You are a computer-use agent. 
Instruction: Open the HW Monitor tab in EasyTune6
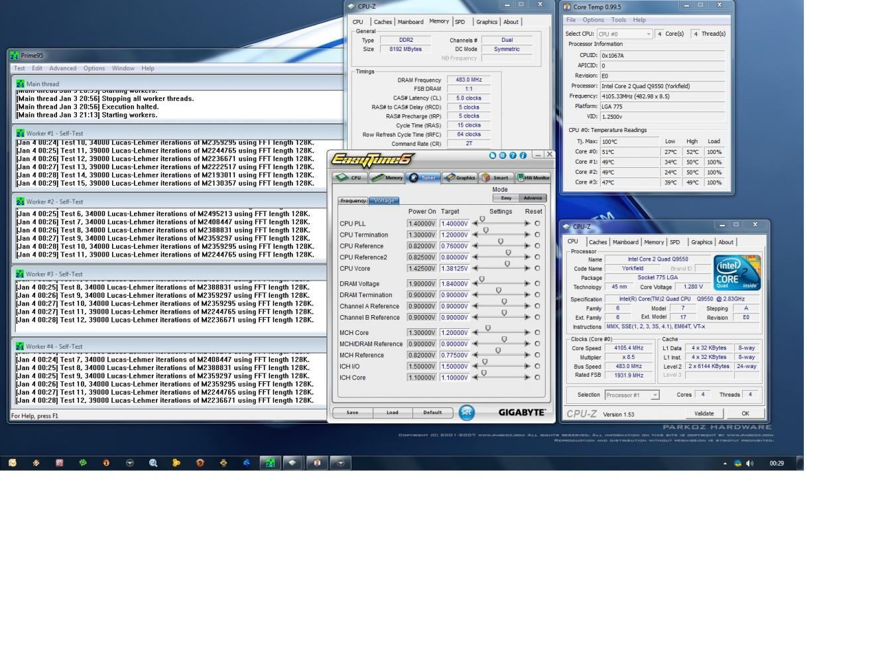point(533,178)
